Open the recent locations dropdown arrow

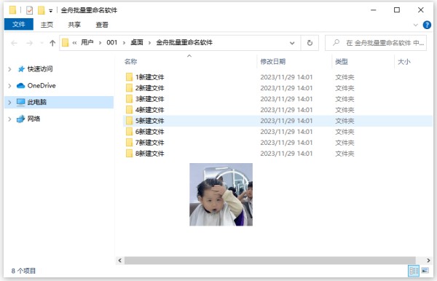click(42, 43)
